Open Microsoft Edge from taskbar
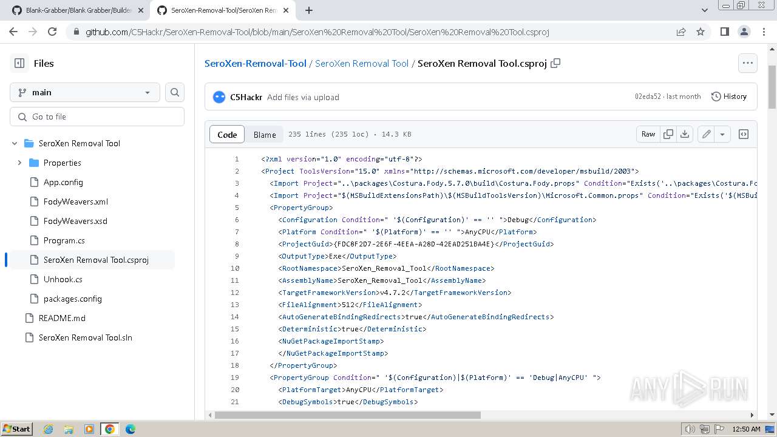Screen dimensions: 777x437 [130, 429]
